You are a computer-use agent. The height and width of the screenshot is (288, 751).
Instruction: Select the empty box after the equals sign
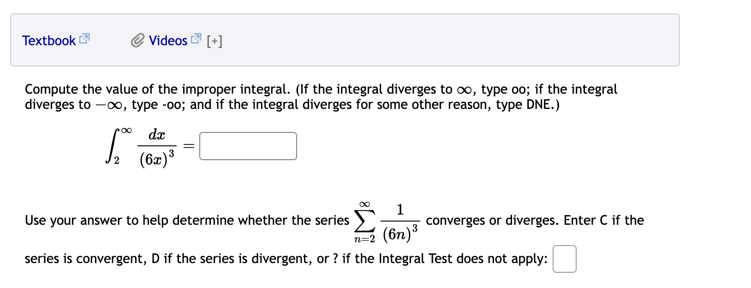pos(248,145)
